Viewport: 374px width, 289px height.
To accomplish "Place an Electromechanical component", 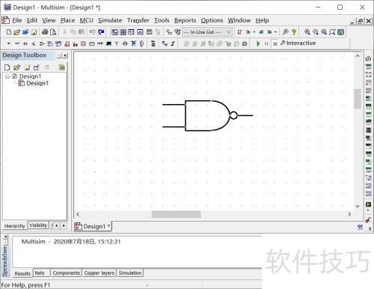I will [x=125, y=43].
